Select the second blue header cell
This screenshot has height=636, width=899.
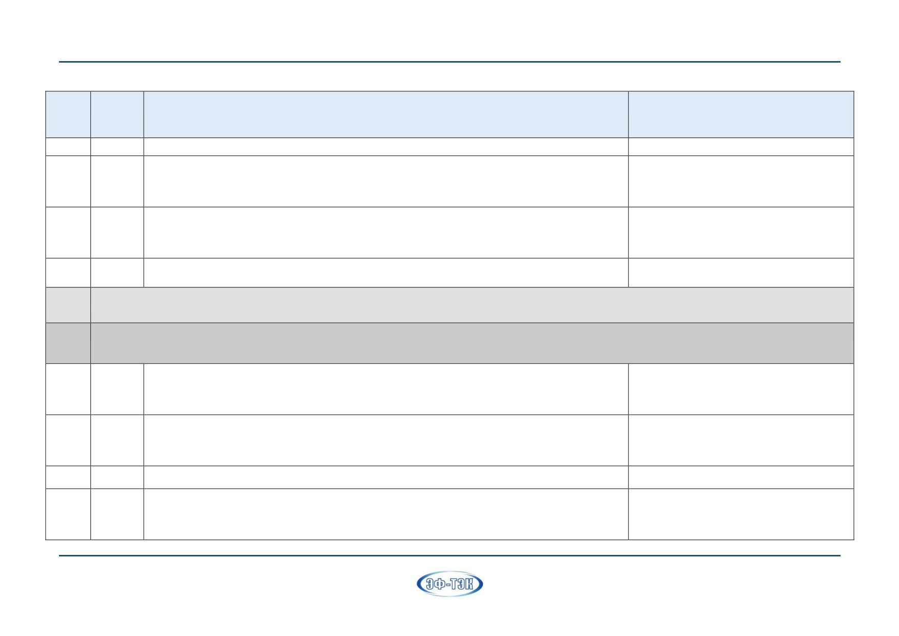pyautogui.click(x=117, y=114)
